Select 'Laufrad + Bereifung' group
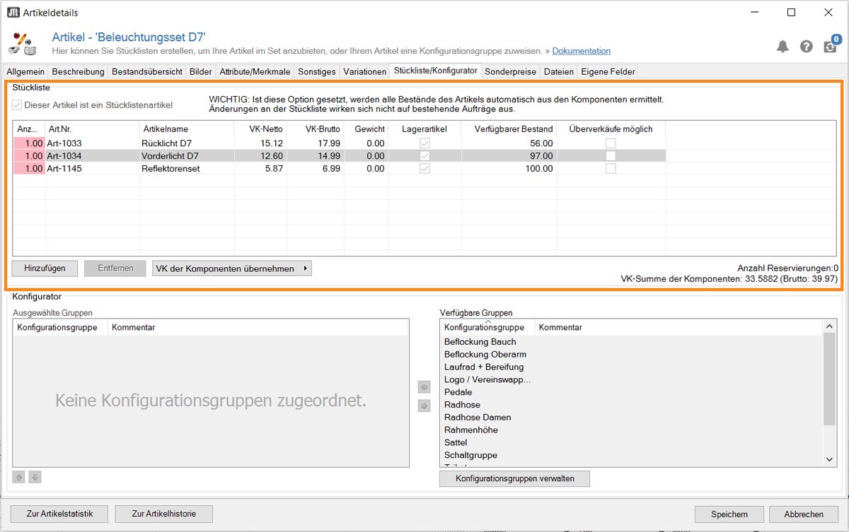 (x=484, y=367)
